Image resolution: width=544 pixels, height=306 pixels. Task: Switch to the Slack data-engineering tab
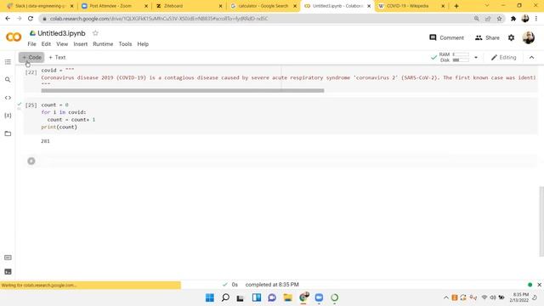click(40, 6)
